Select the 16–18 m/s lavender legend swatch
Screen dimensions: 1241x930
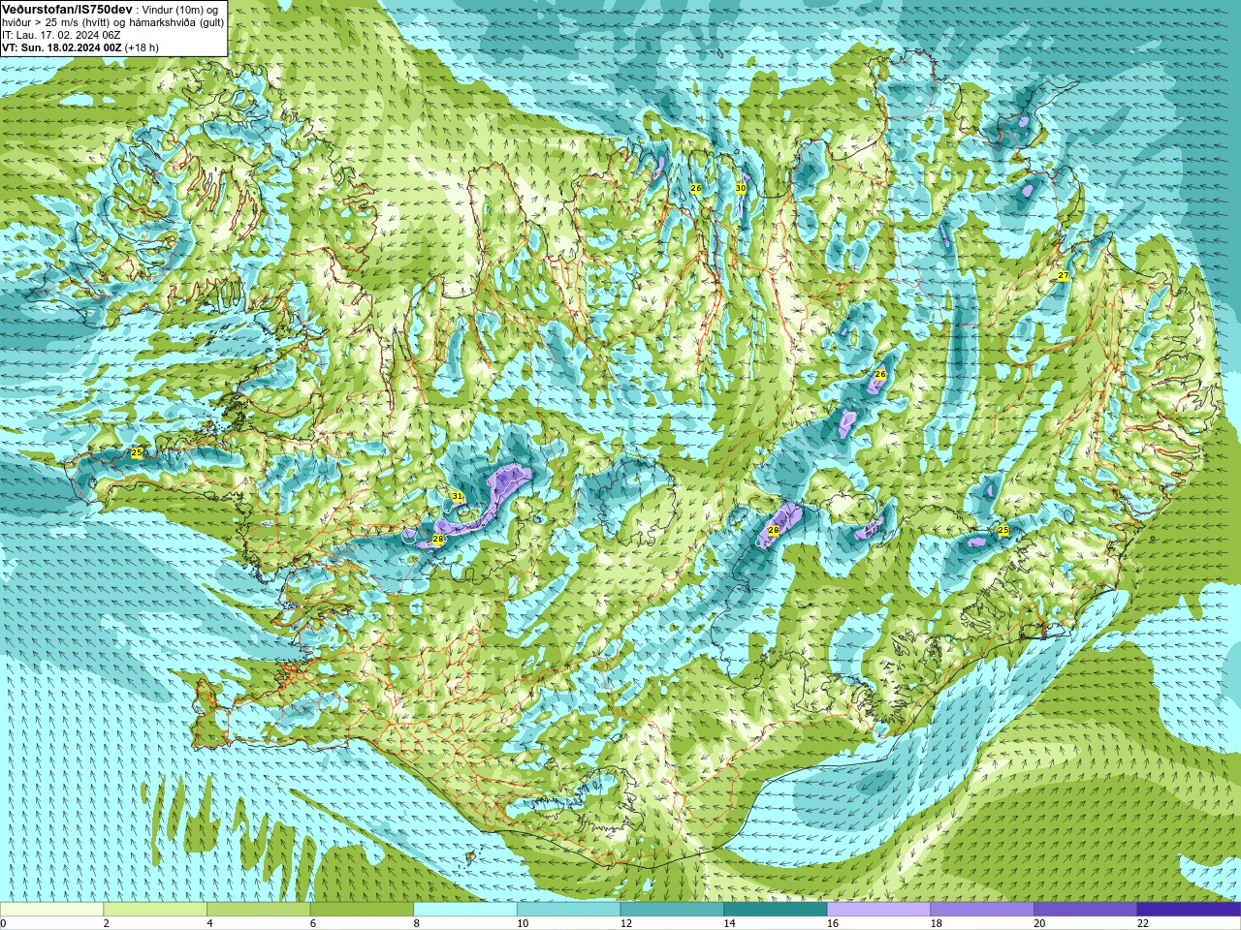coord(878,910)
